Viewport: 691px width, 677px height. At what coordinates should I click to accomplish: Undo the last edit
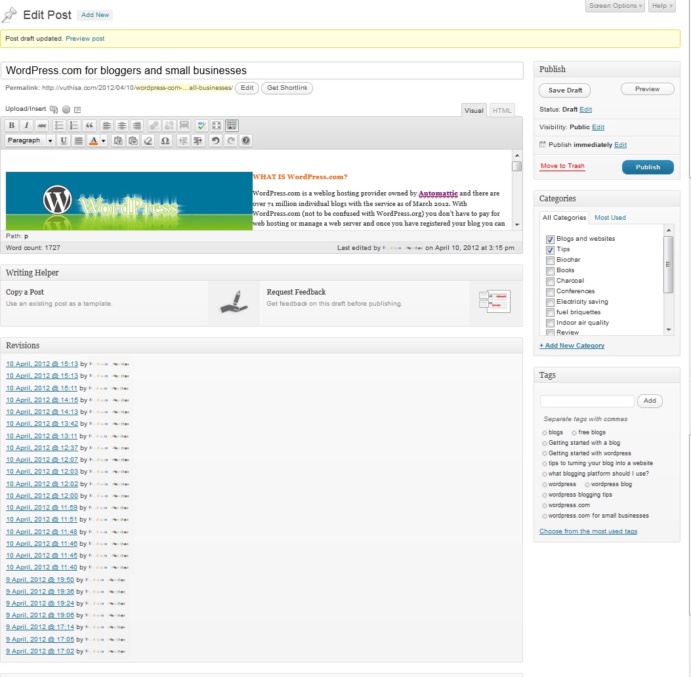pyautogui.click(x=215, y=140)
